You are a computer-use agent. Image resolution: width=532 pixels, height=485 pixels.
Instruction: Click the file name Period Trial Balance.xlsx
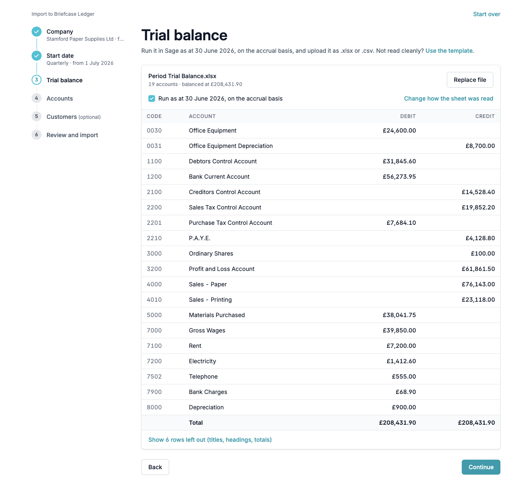pos(182,76)
